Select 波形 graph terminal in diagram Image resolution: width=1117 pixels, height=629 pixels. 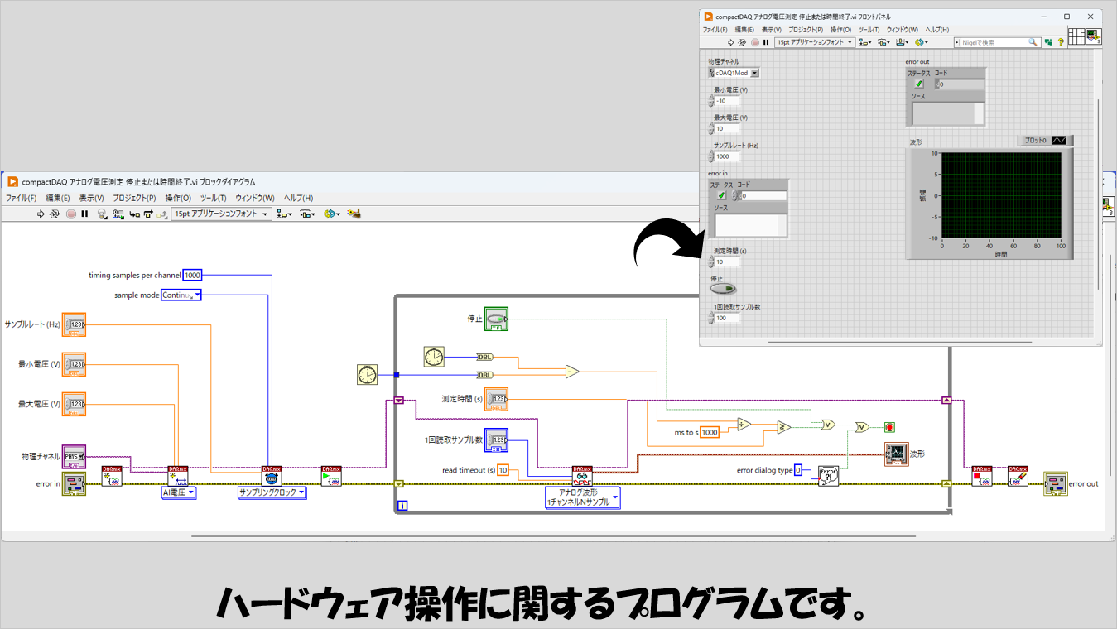pos(896,454)
